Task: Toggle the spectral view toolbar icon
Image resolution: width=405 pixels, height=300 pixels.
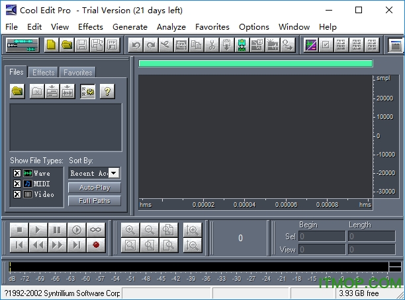Action: pyautogui.click(x=311, y=45)
